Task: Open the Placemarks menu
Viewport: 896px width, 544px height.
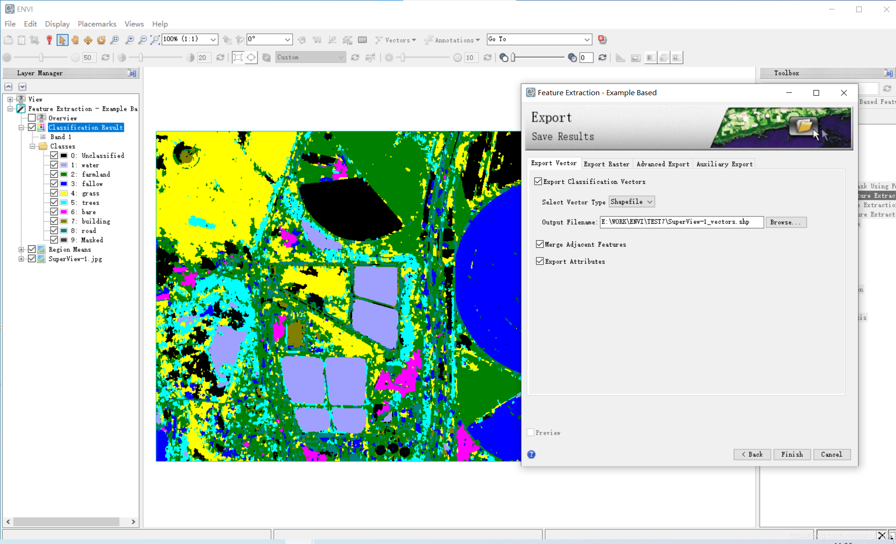Action: [97, 23]
